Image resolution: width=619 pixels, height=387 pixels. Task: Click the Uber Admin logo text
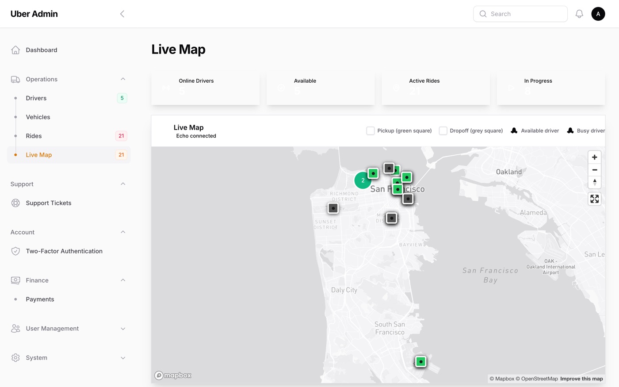point(34,14)
